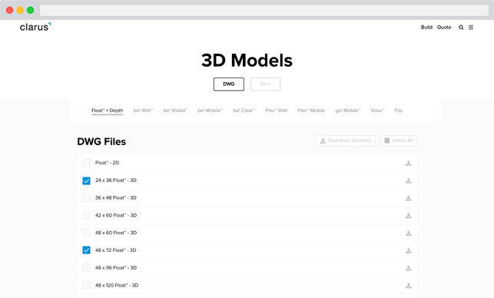Download the 36 x 48 Float 3D file
494x298 pixels.
[x=408, y=198]
